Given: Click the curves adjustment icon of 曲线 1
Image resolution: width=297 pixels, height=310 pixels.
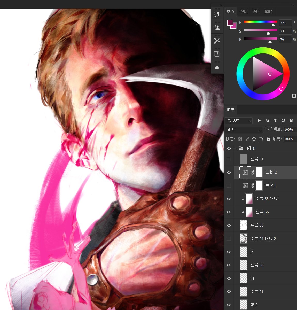Looking at the screenshot, I should 245,185.
